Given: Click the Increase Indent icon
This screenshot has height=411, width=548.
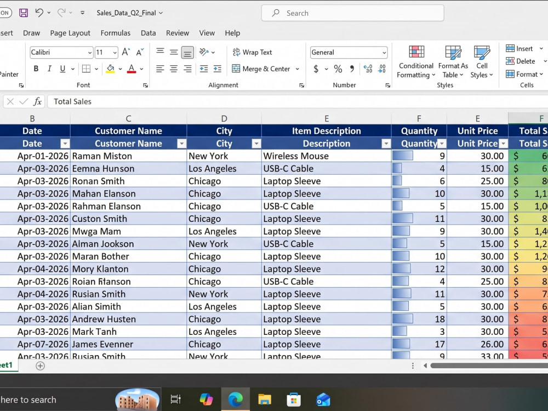Looking at the screenshot, I should (x=217, y=69).
